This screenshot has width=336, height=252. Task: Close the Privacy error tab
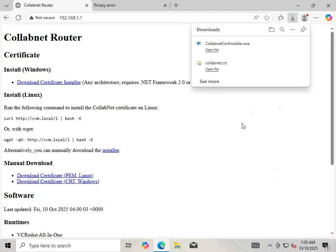165,6
